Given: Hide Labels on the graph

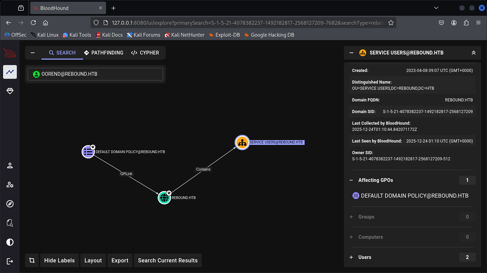Looking at the screenshot, I should 59,260.
